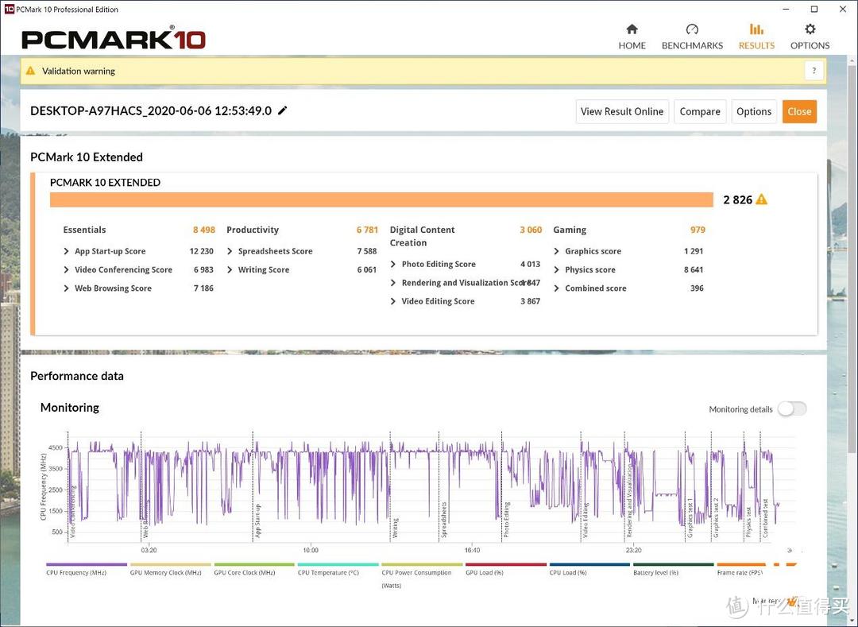Image resolution: width=858 pixels, height=627 pixels.
Task: Click the Physics test marker in chart
Action: click(x=748, y=522)
